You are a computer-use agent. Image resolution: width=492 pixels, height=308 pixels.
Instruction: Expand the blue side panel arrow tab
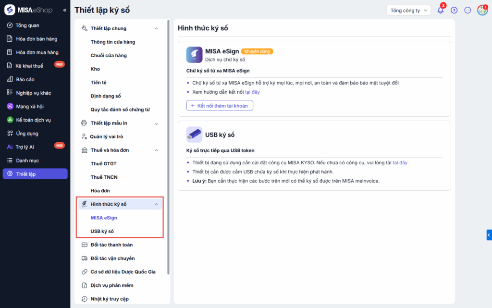pyautogui.click(x=489, y=235)
